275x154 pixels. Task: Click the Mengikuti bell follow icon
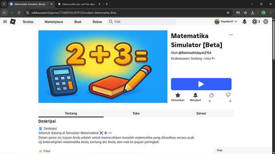(195, 95)
